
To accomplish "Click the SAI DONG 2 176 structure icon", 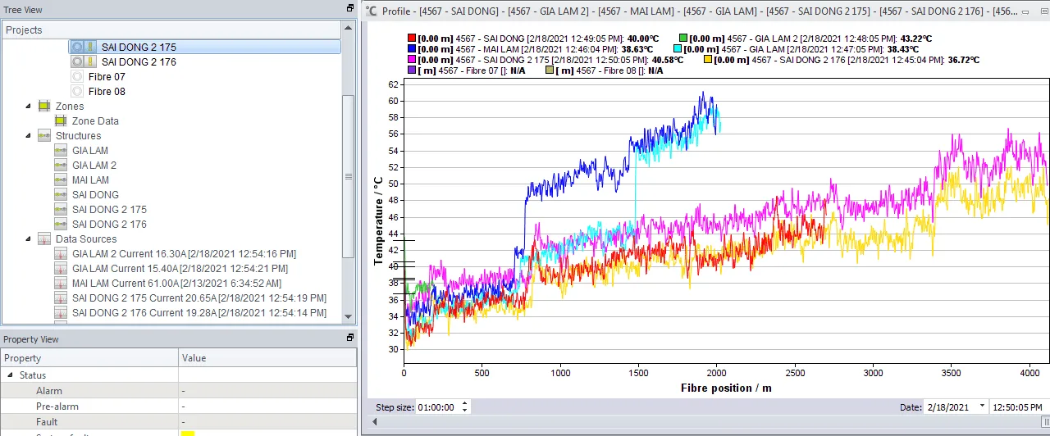I will coord(61,225).
